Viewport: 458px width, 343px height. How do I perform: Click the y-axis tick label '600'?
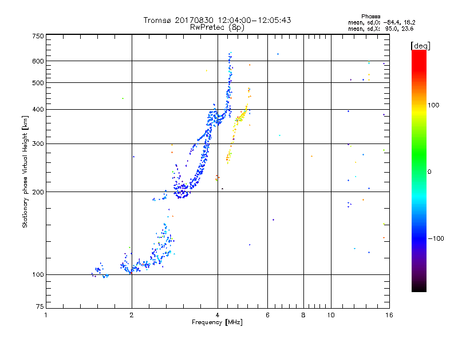(38, 61)
